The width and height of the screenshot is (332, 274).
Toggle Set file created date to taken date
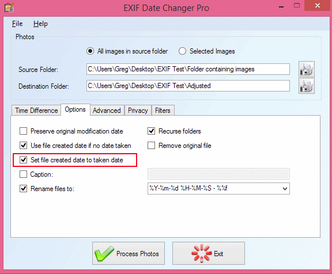[23, 160]
